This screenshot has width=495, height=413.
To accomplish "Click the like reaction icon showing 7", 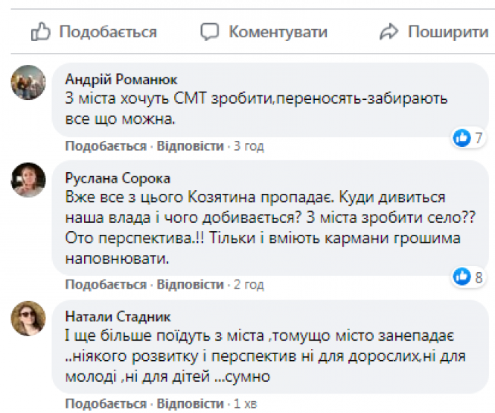I will [x=462, y=137].
